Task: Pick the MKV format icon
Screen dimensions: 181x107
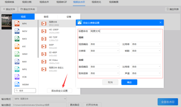Action: tap(17, 39)
